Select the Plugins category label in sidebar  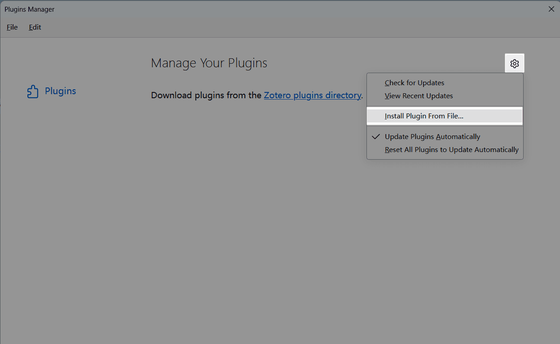point(60,91)
